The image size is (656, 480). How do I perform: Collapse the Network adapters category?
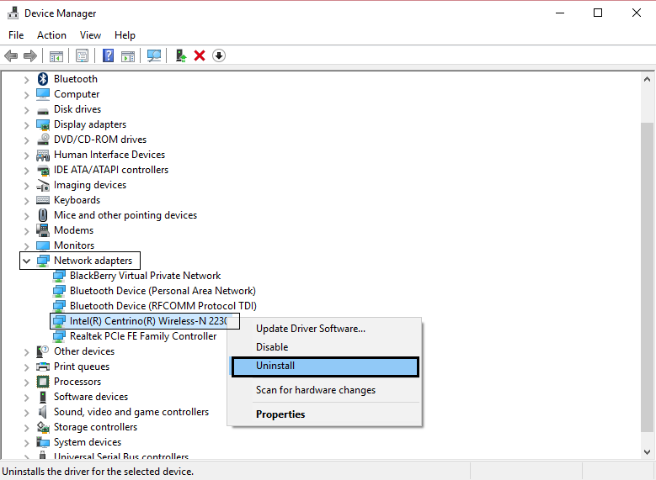(x=26, y=261)
